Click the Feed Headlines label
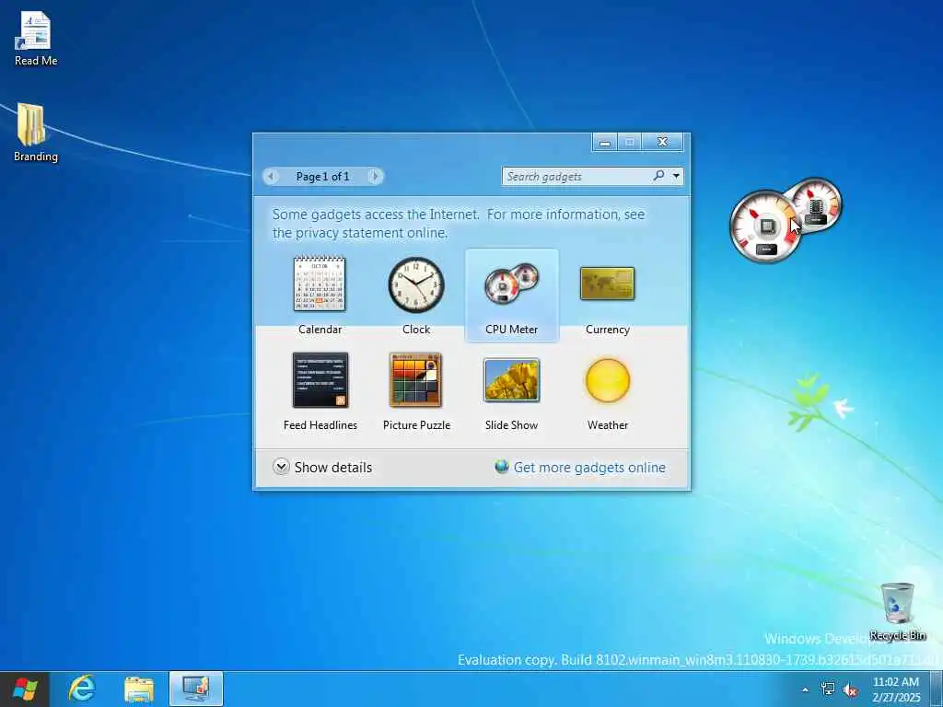This screenshot has width=943, height=707. tap(320, 425)
